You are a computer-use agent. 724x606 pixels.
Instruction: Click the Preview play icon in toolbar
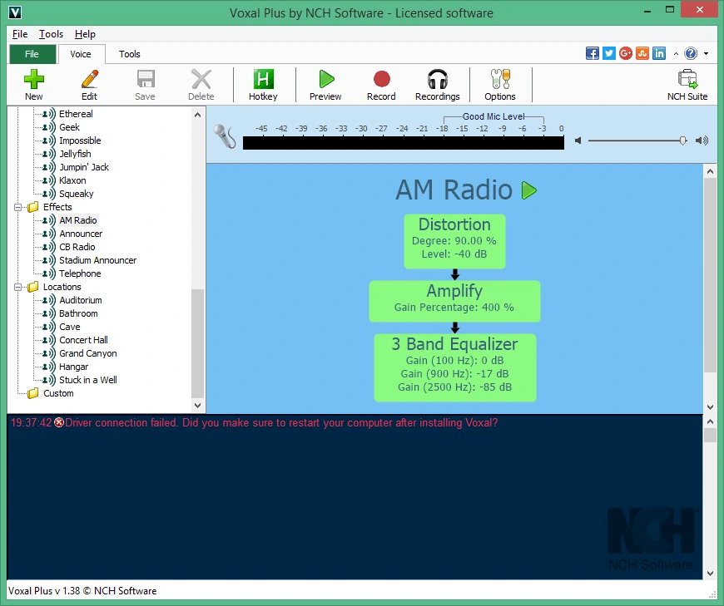pos(326,79)
